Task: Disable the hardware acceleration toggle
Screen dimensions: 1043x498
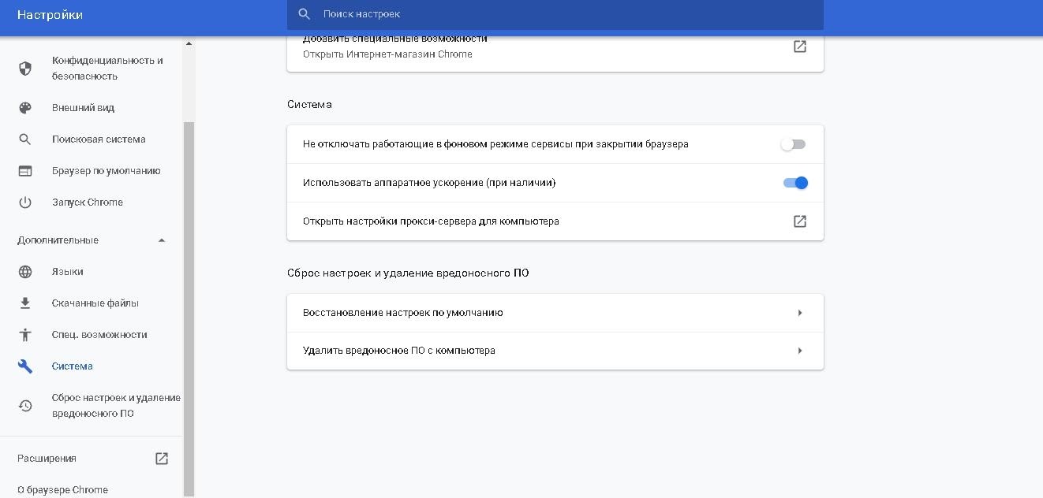Action: 795,183
